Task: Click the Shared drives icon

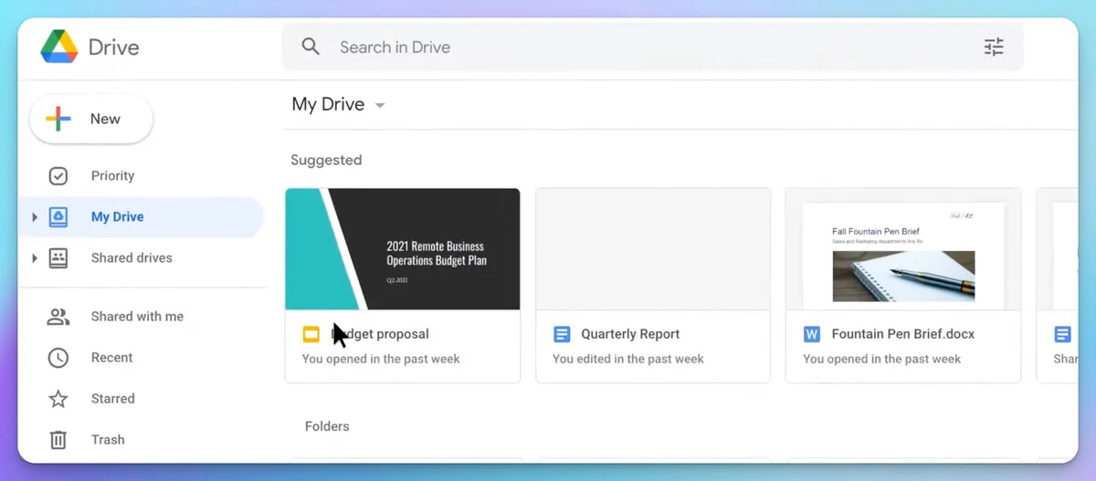Action: pos(58,258)
